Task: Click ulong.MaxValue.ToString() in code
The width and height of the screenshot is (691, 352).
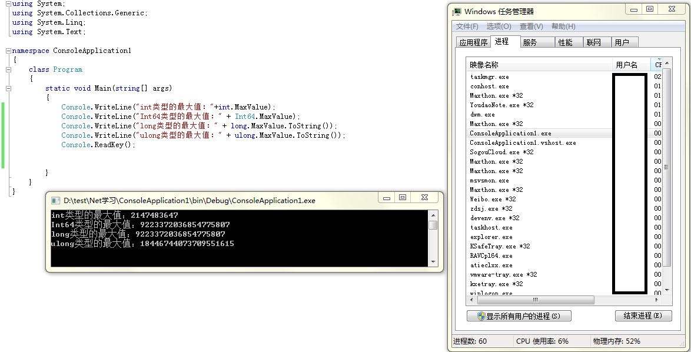Action: pyautogui.click(x=288, y=135)
